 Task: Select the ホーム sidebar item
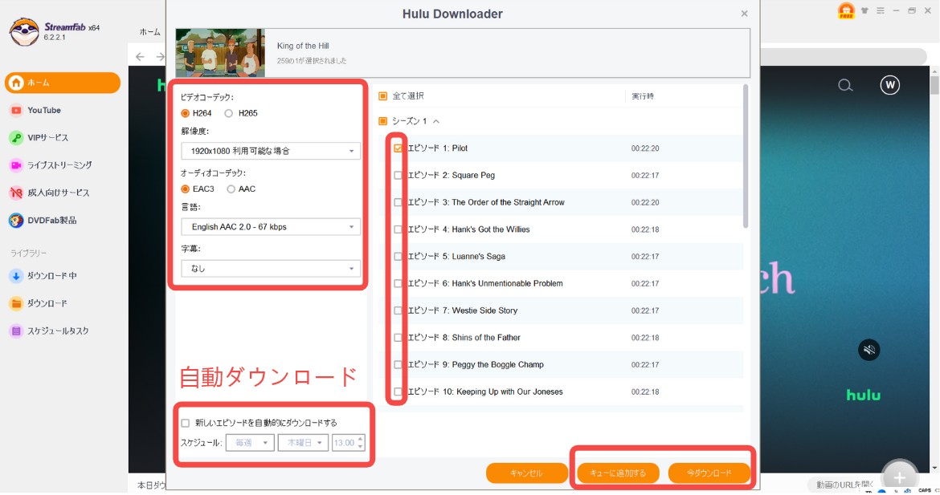click(x=63, y=83)
